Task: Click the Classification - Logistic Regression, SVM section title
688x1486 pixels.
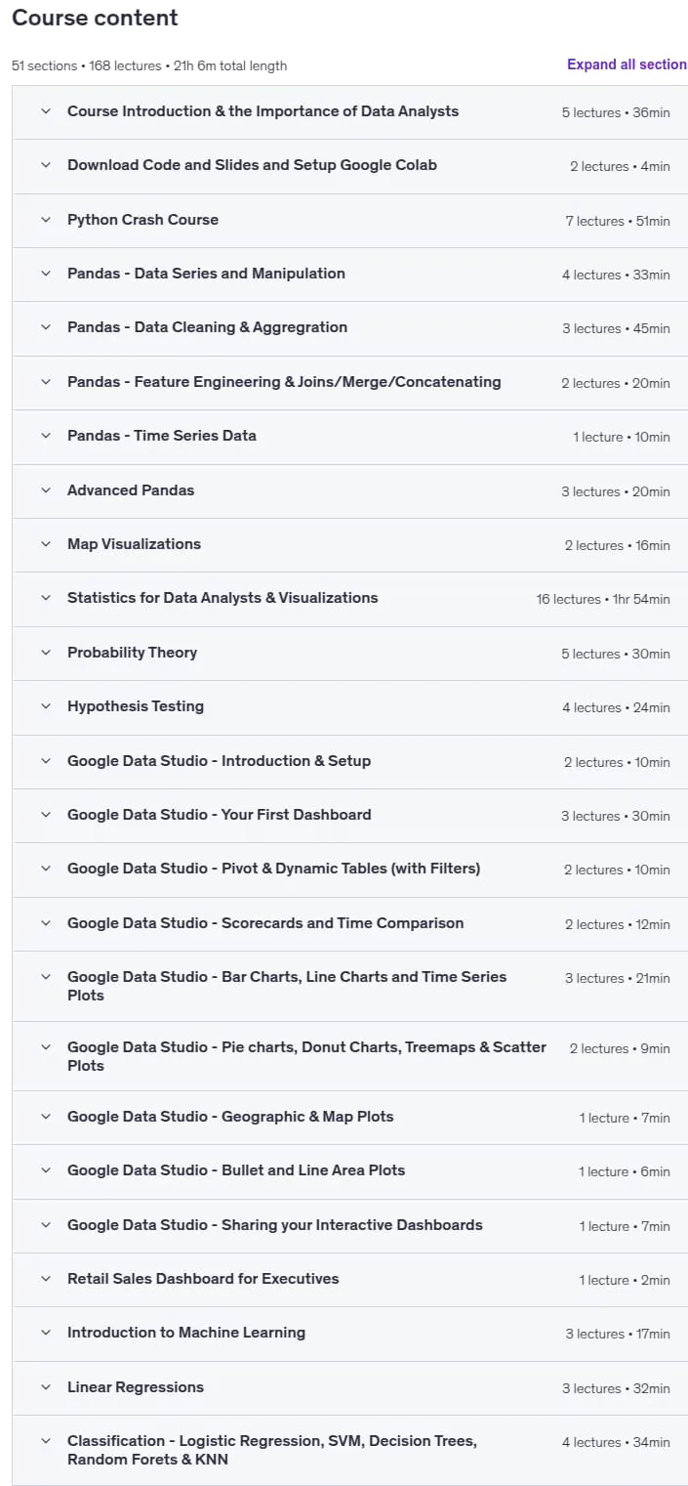Action: click(x=272, y=1450)
